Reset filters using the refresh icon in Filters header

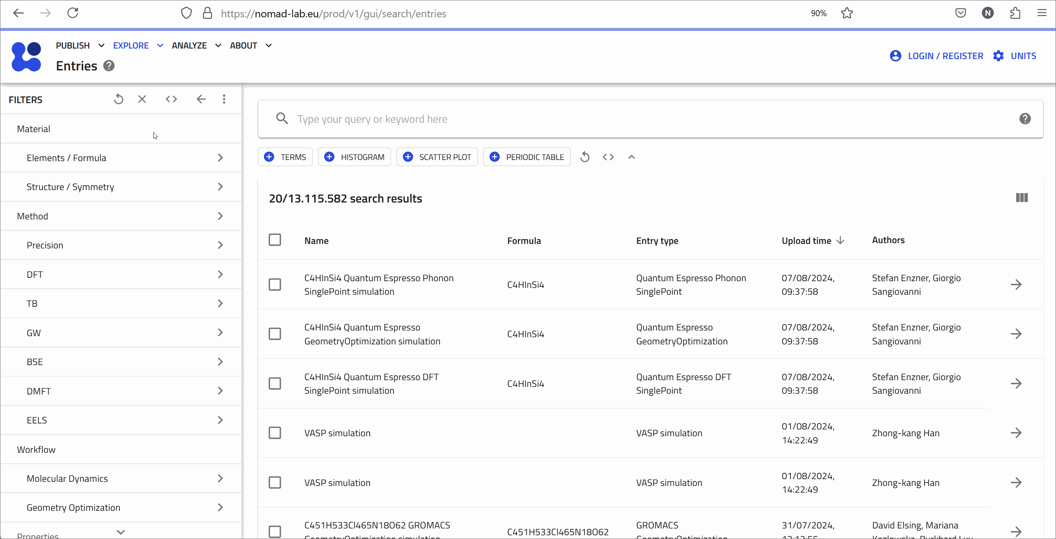(119, 99)
